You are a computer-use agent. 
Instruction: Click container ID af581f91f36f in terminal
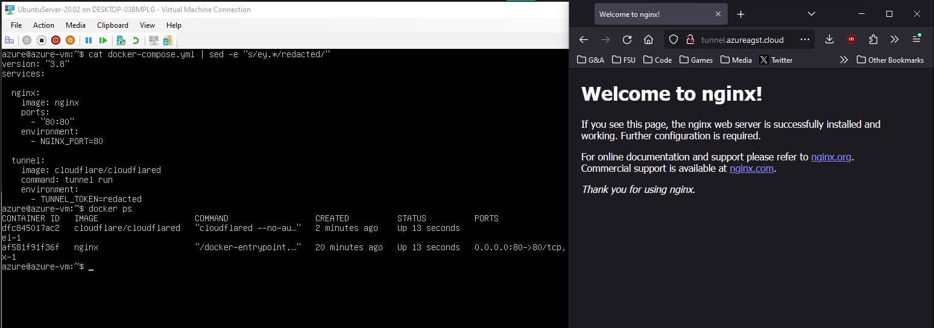pyautogui.click(x=31, y=247)
